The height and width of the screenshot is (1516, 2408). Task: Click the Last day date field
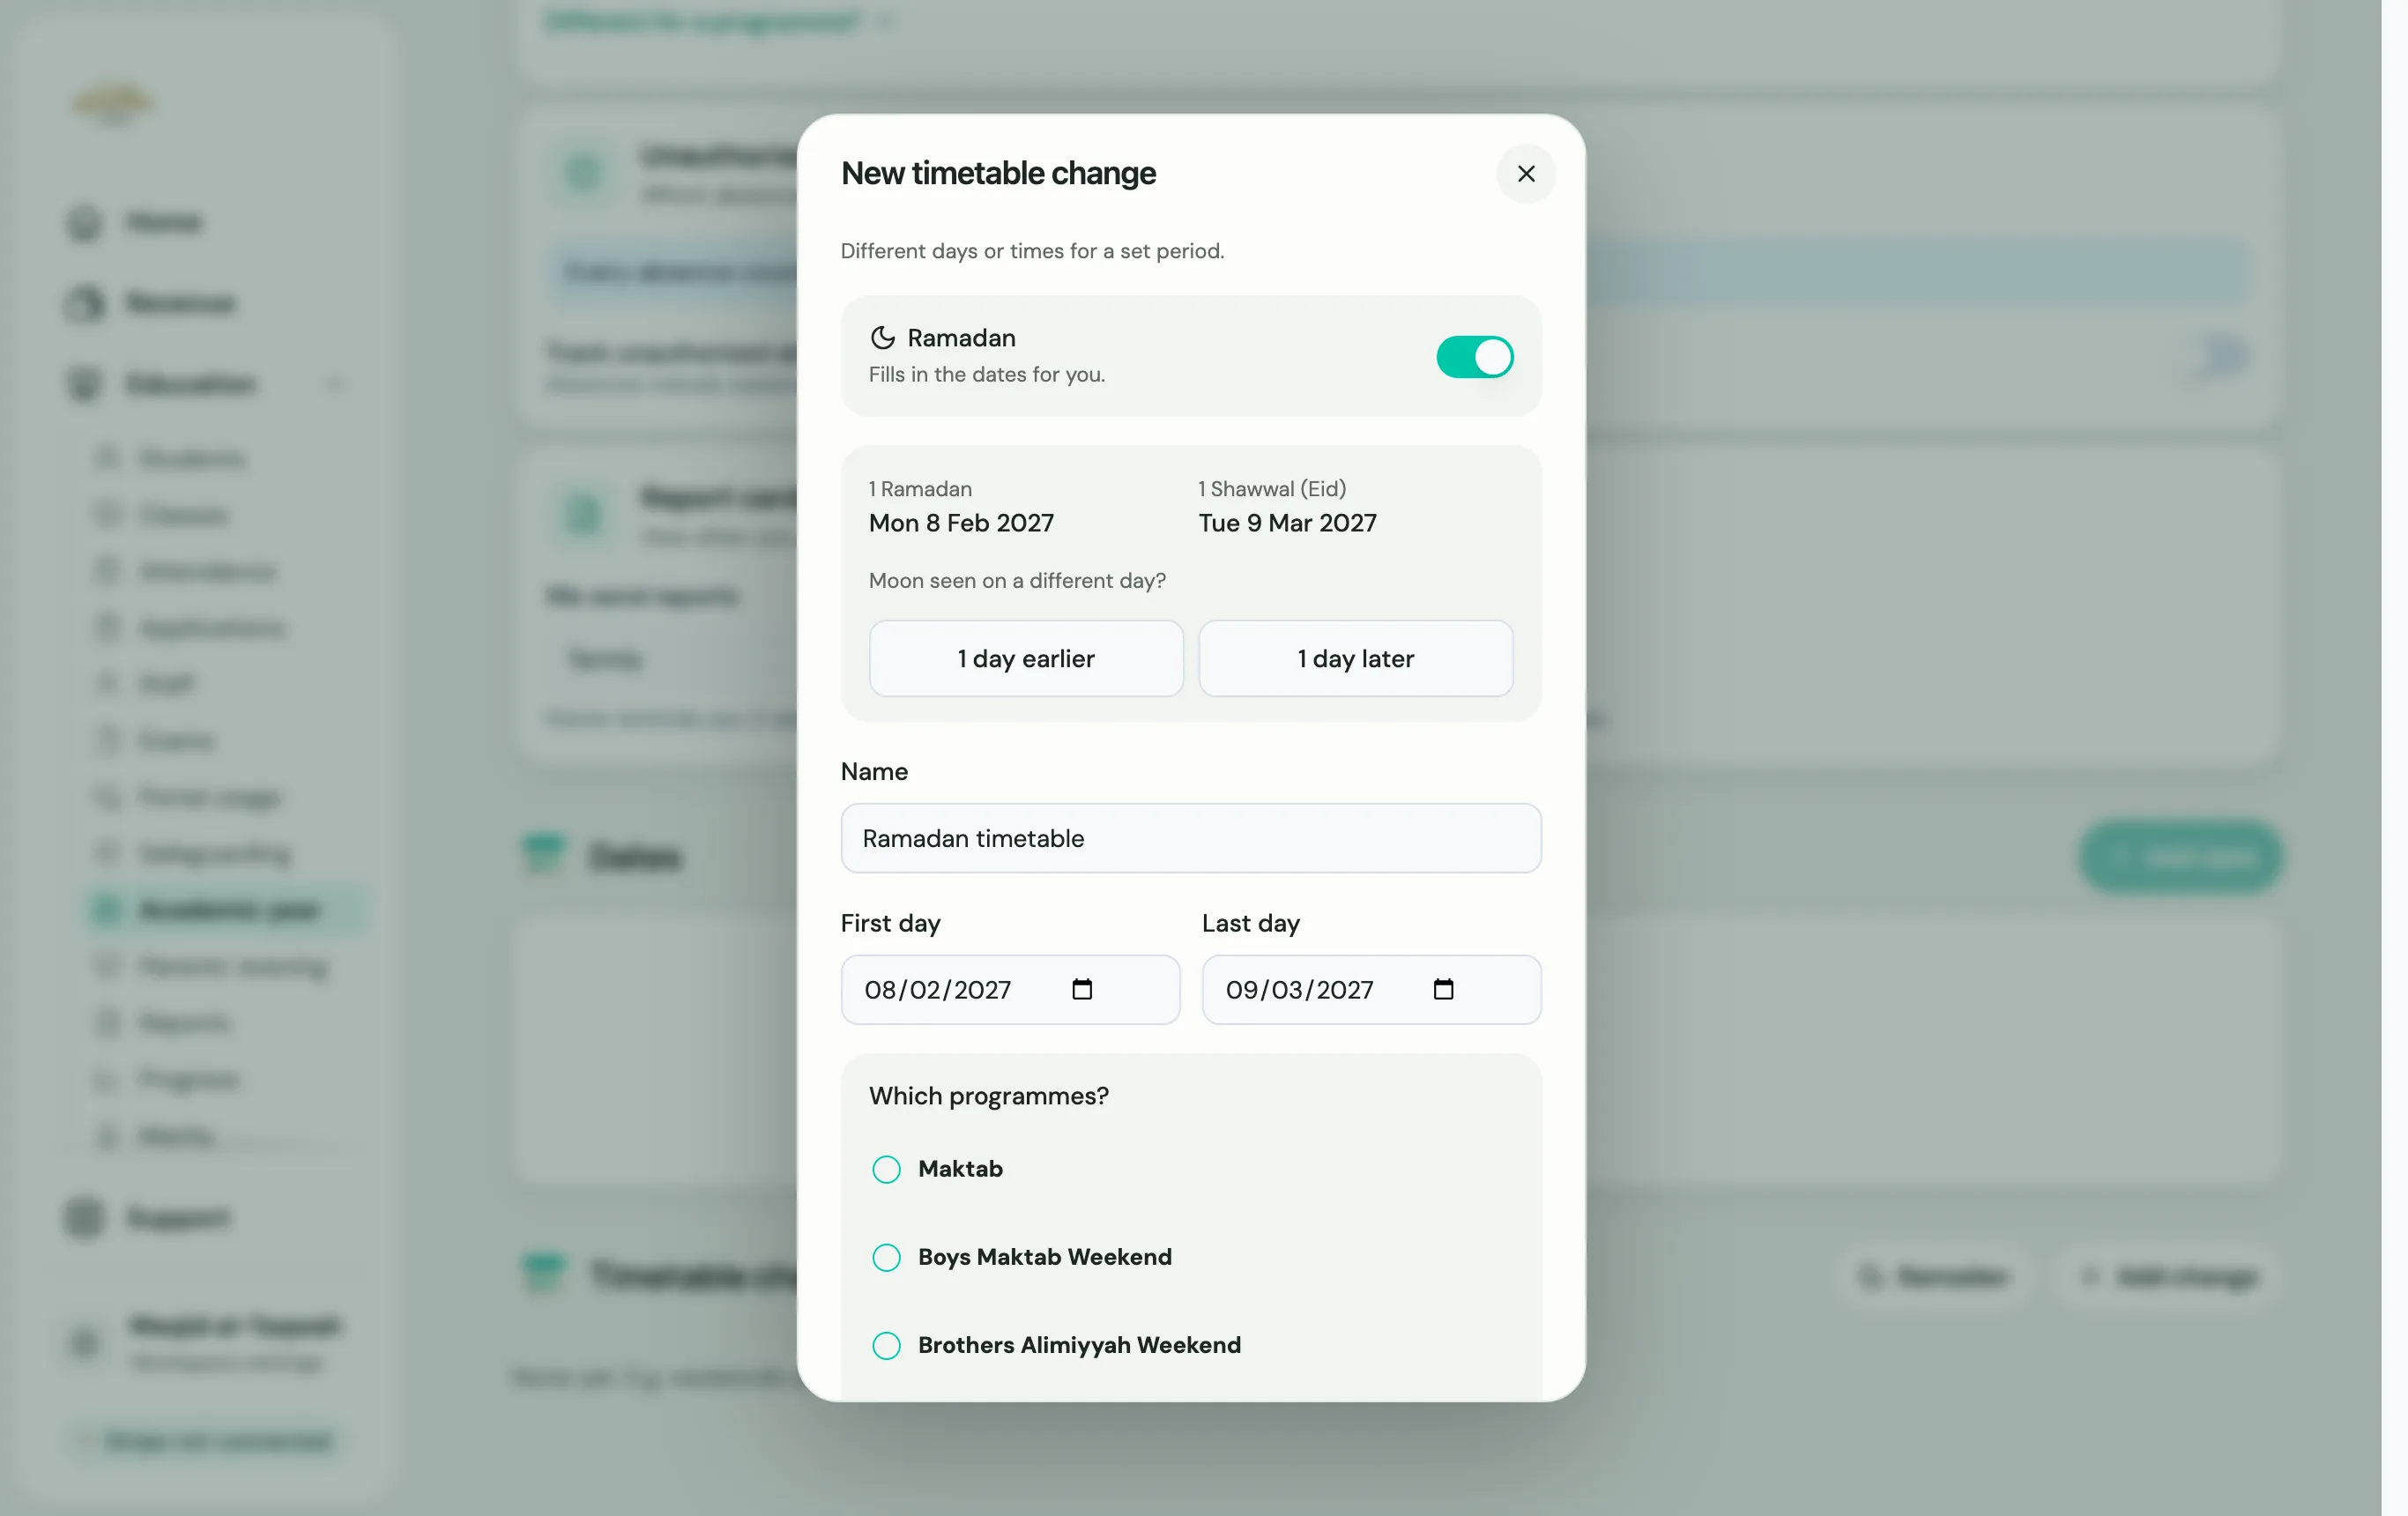point(1371,989)
